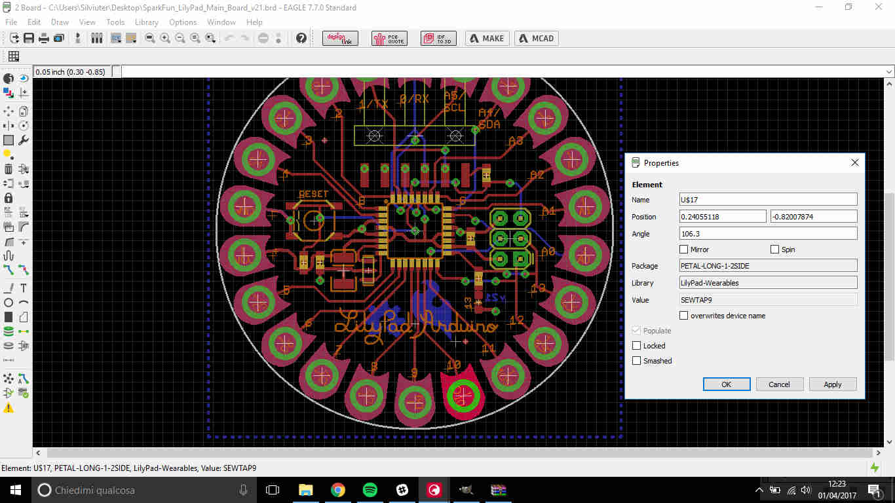This screenshot has width=895, height=503.
Task: Open the View menu
Action: coord(87,22)
